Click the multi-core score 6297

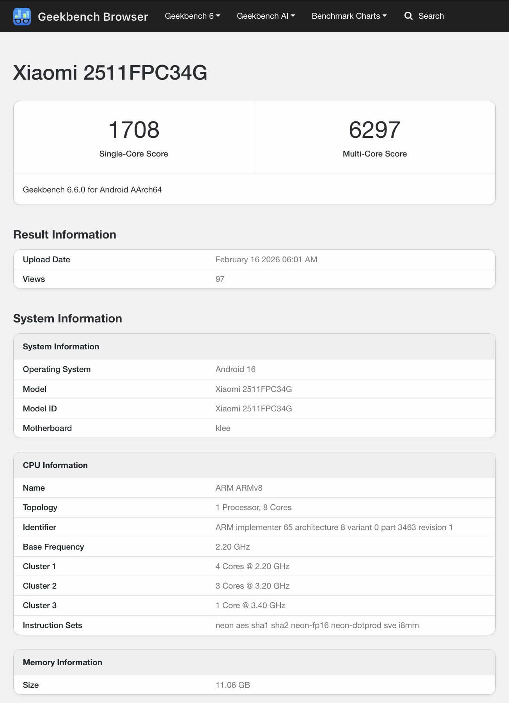tap(374, 130)
